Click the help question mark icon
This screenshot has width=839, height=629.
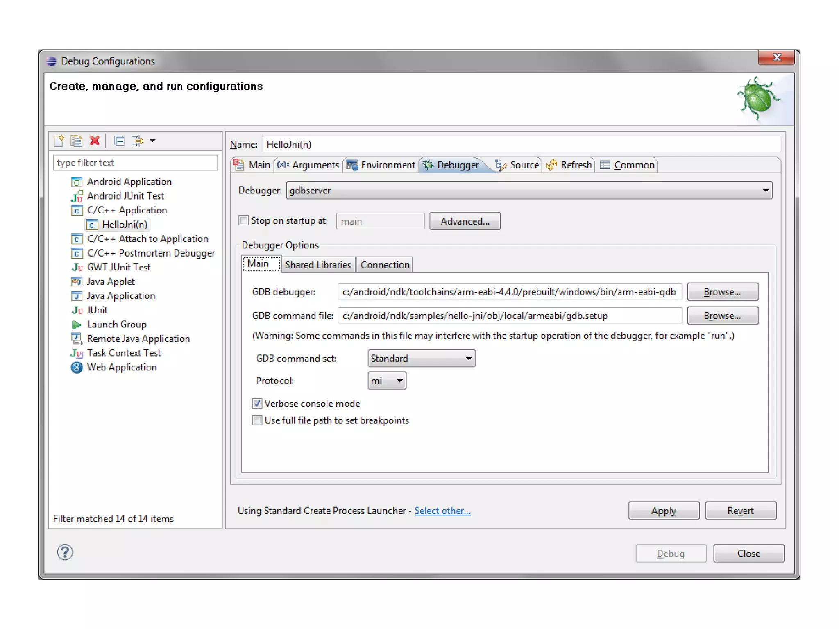pyautogui.click(x=65, y=552)
